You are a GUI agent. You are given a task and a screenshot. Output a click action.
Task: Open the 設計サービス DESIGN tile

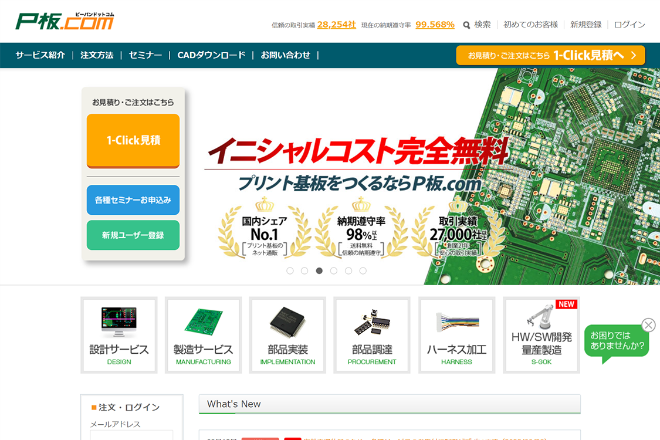119,335
